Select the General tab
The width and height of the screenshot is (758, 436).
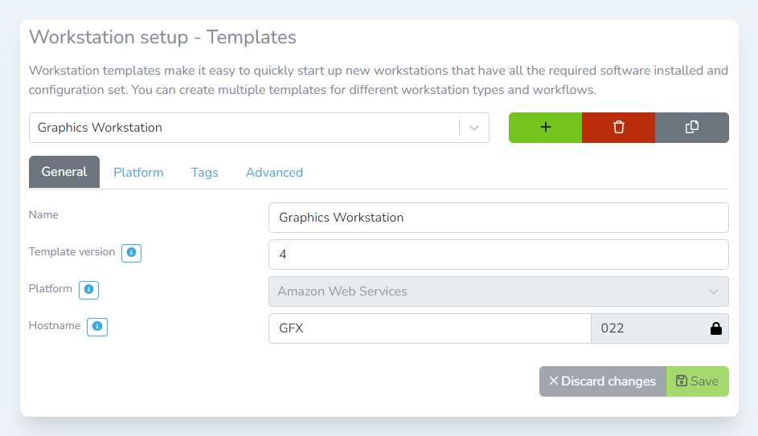[64, 173]
